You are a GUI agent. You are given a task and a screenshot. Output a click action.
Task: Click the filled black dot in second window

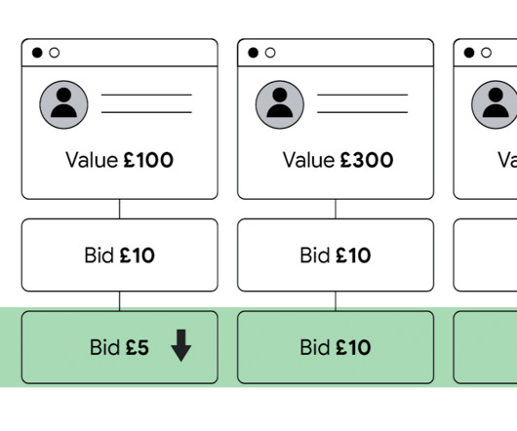254,53
